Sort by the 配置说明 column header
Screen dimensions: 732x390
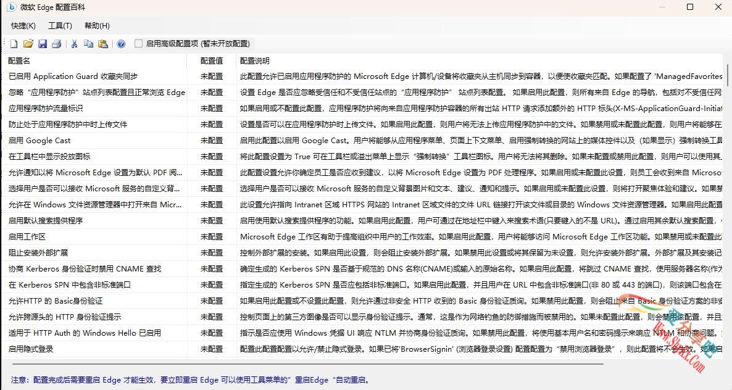click(x=480, y=60)
